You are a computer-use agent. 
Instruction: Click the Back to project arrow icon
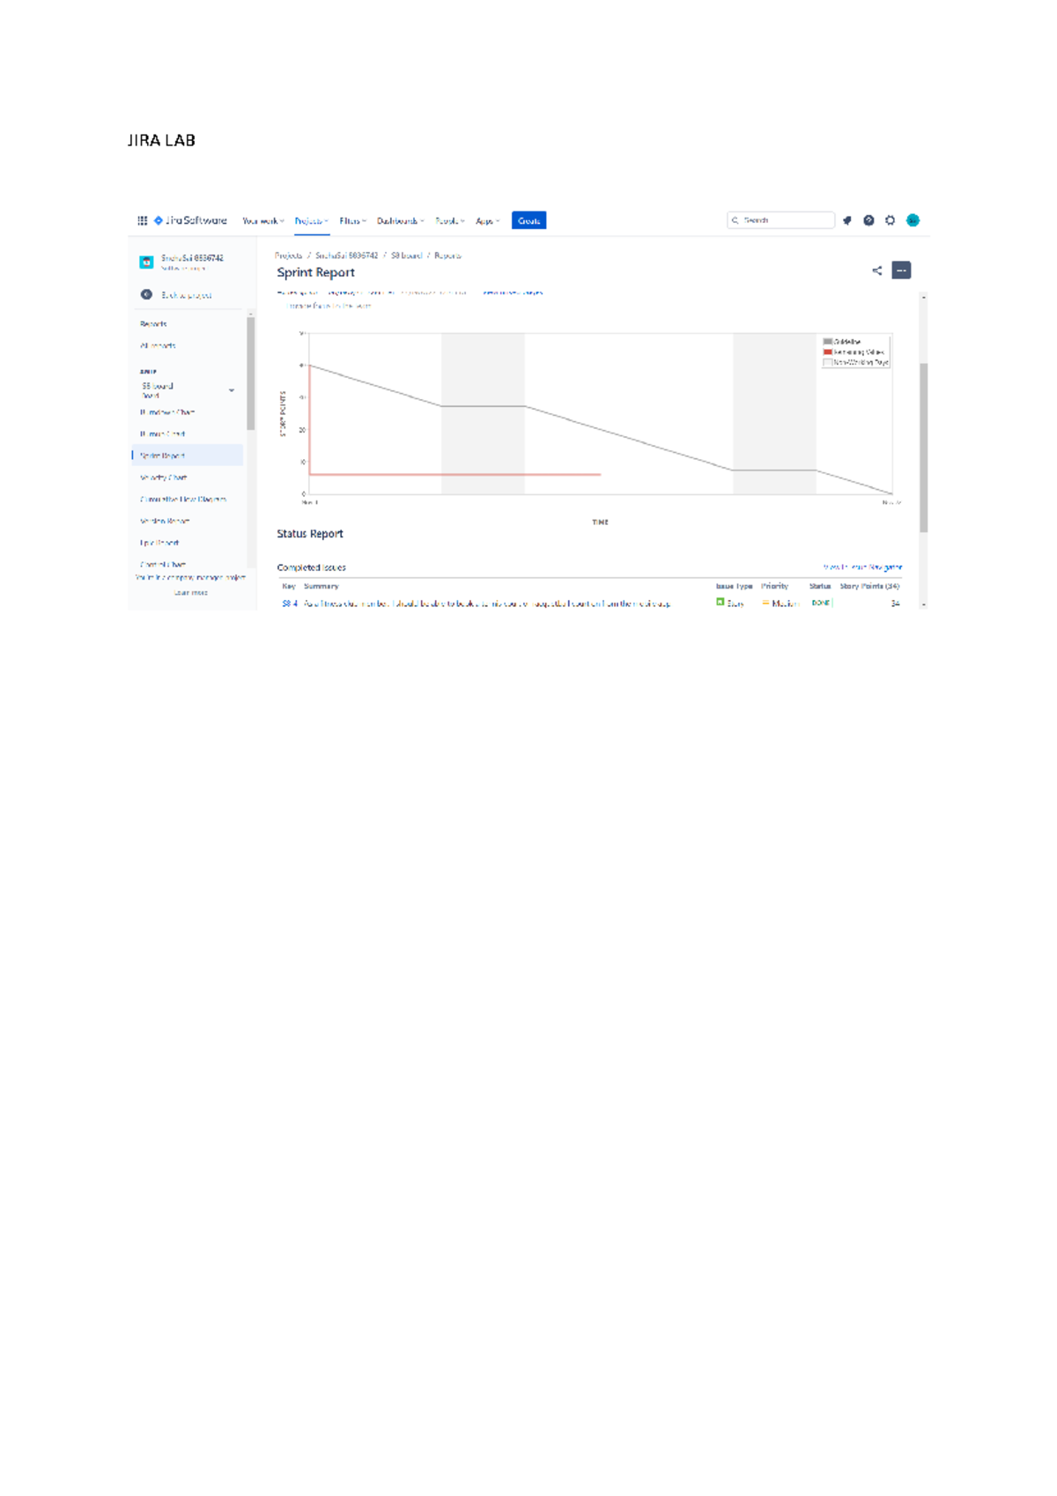(146, 294)
